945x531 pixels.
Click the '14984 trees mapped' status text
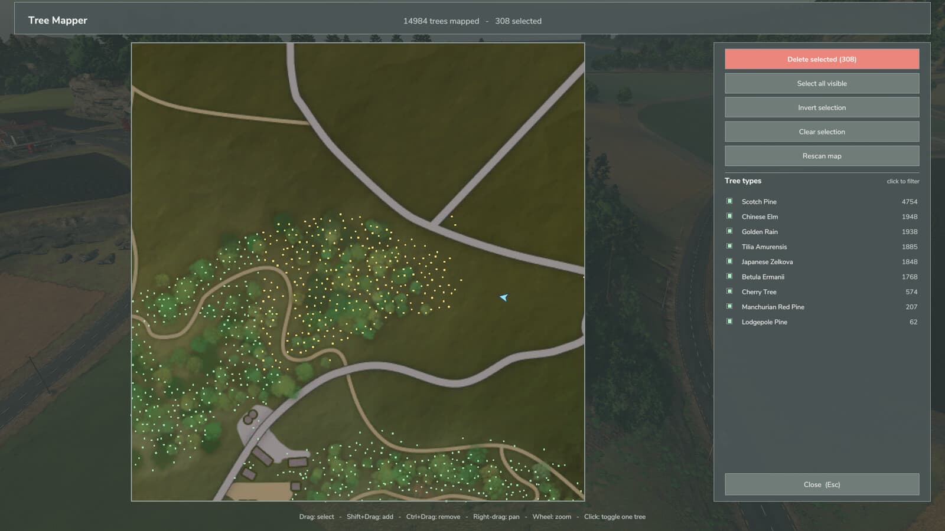[x=441, y=21]
